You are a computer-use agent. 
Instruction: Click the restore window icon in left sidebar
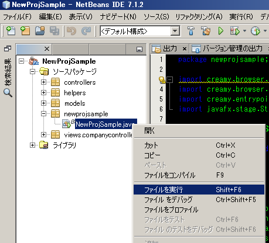tap(8, 48)
